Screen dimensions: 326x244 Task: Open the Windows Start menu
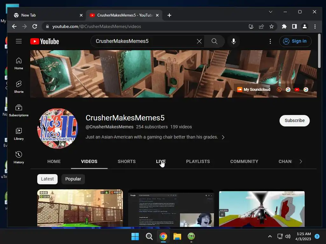pos(135,236)
